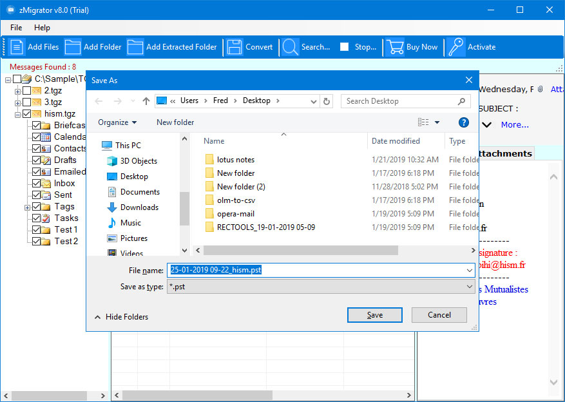Click the olm-to-csv folder
This screenshot has height=402, width=565.
pyautogui.click(x=230, y=200)
